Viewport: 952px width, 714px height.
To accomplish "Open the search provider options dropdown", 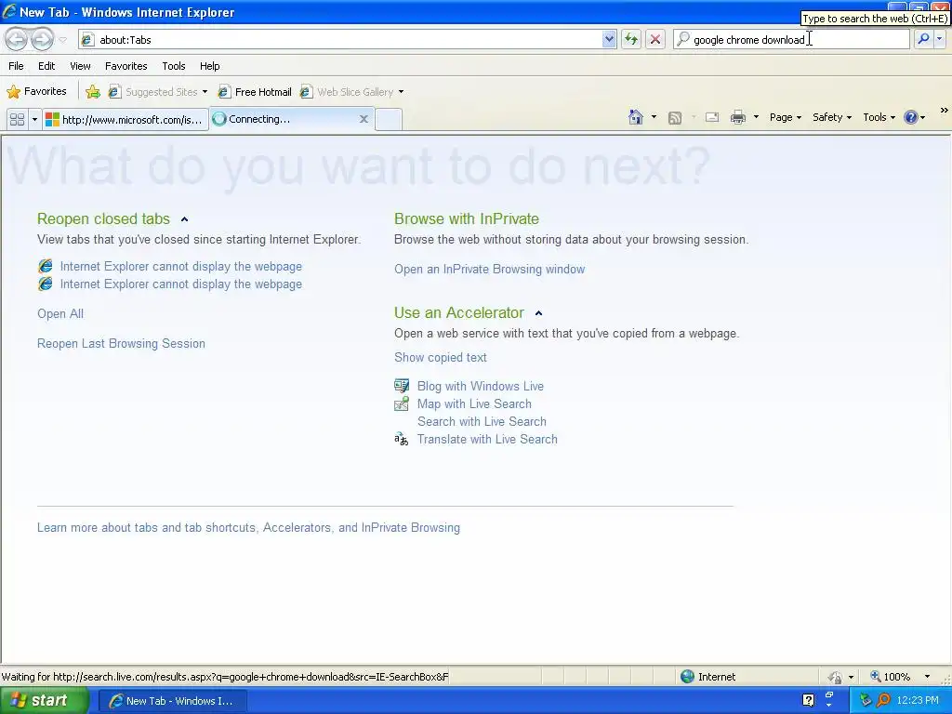I will pyautogui.click(x=939, y=39).
